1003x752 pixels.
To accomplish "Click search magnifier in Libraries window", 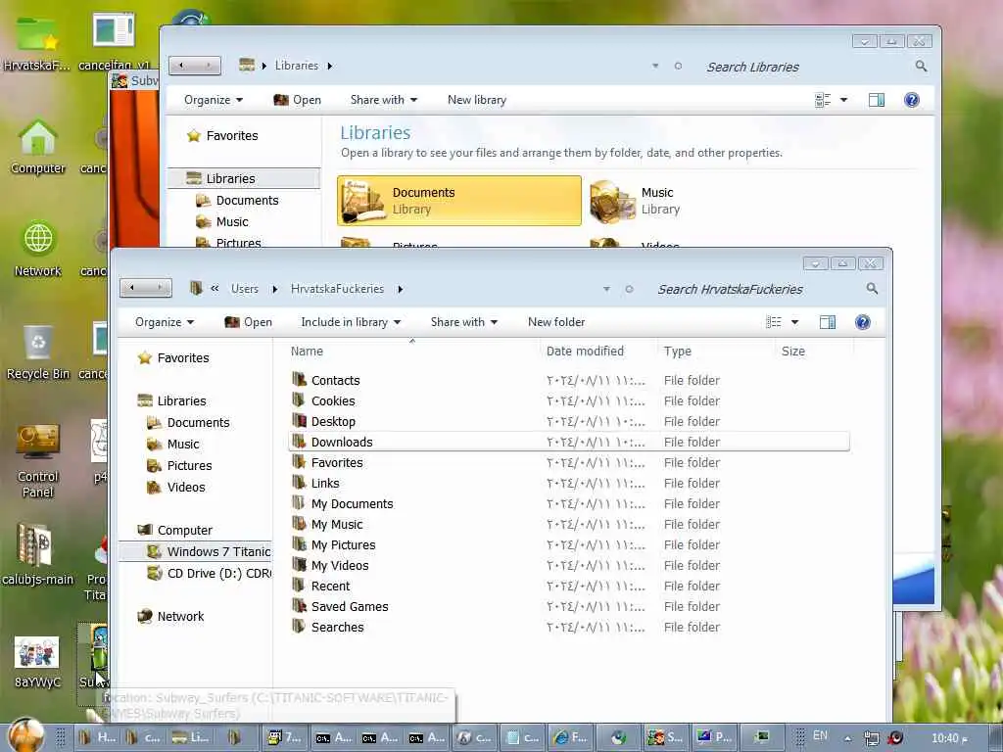I will click(921, 66).
